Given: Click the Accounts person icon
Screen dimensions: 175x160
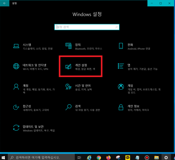Looking at the screenshot, I should [16, 87].
